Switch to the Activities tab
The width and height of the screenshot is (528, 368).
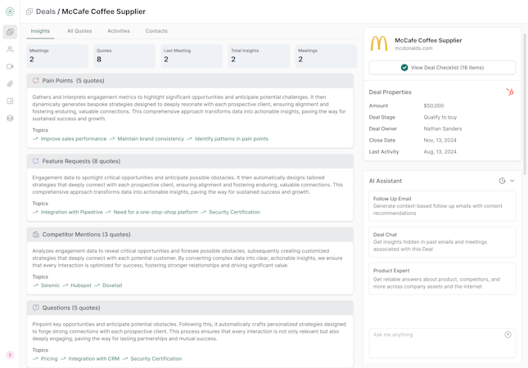(x=119, y=31)
